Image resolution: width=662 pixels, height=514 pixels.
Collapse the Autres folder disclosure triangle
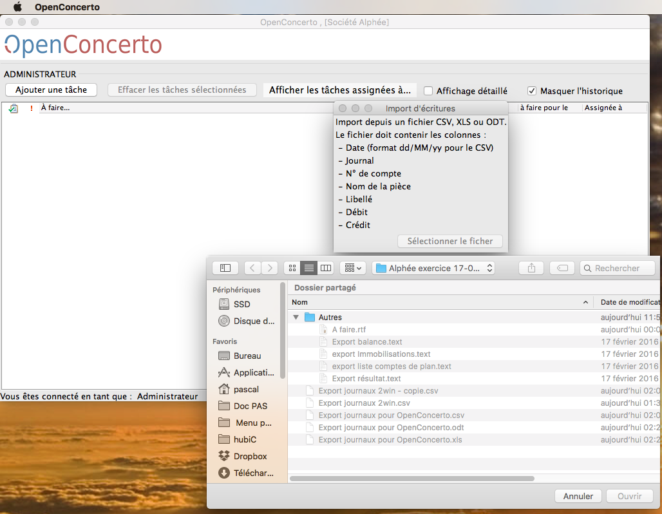296,317
